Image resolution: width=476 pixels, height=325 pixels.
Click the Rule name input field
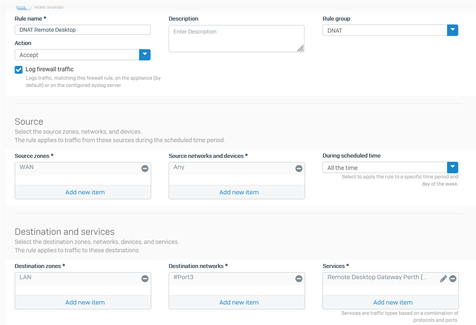pyautogui.click(x=83, y=30)
